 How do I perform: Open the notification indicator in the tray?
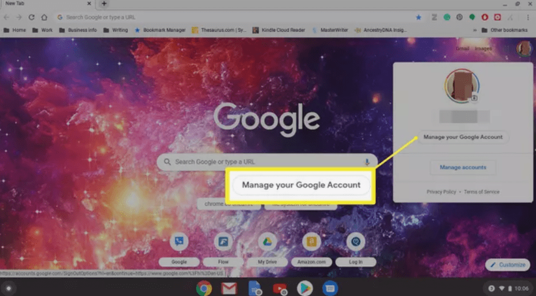491,289
